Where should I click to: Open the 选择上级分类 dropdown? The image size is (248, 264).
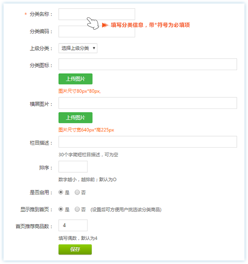click(78, 48)
